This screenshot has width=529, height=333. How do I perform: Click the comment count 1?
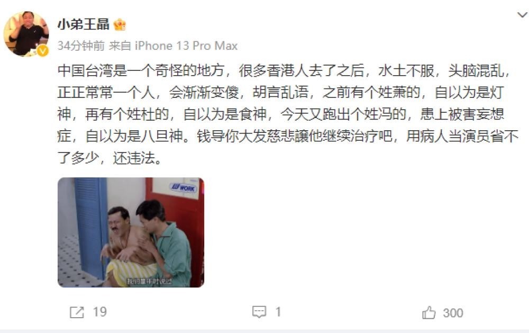coord(278,312)
